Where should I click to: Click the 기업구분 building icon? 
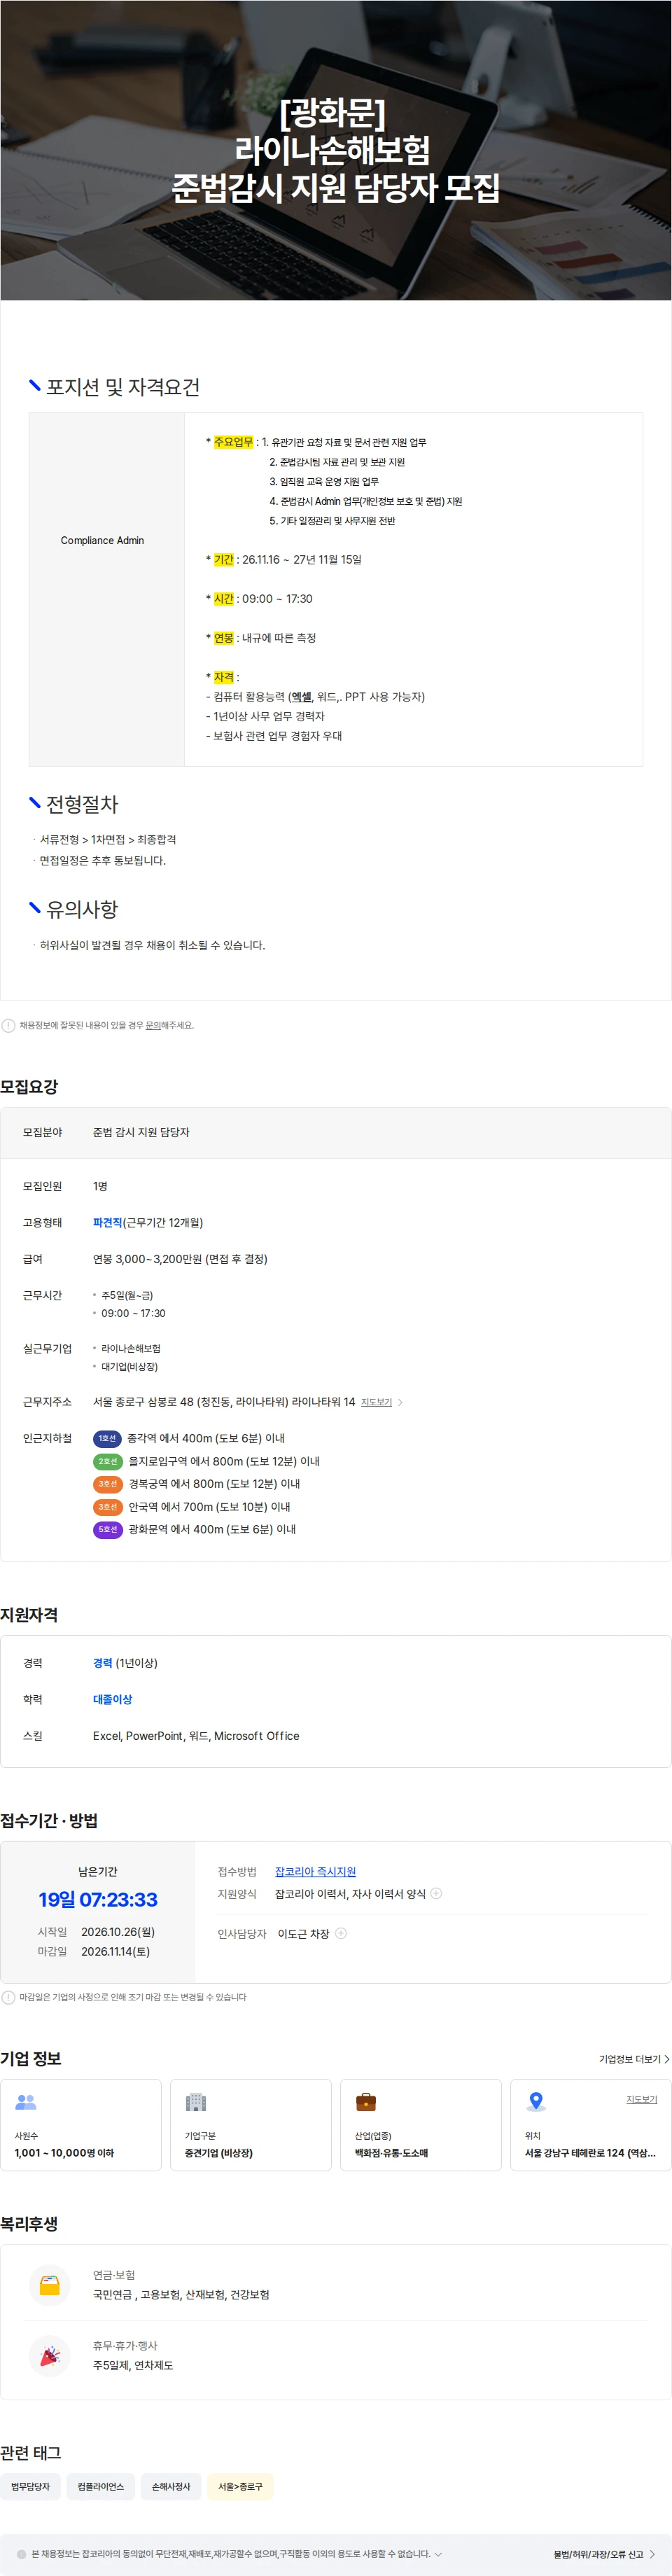(x=196, y=2102)
